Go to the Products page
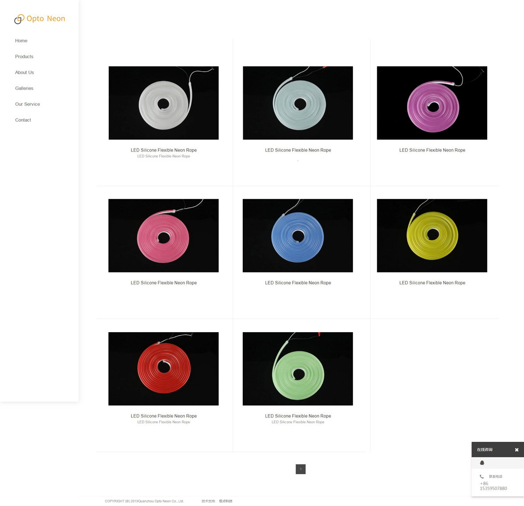The width and height of the screenshot is (524, 506). (24, 57)
